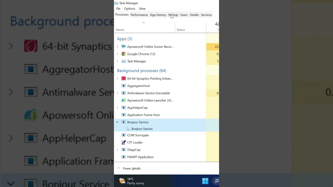Open the View menu
Viewport: 333px width, 187px height.
click(x=142, y=9)
